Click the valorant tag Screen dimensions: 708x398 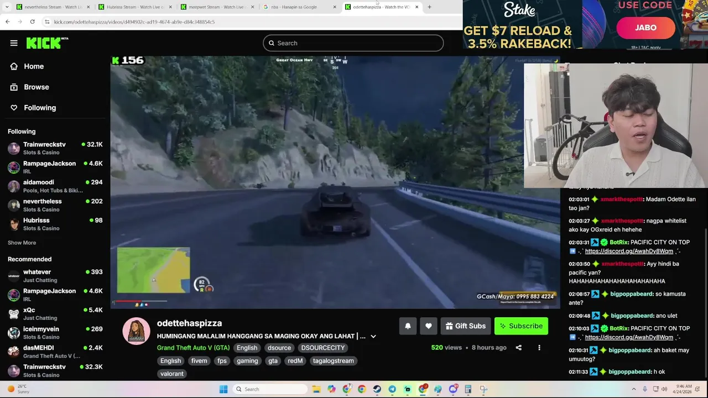click(x=172, y=374)
